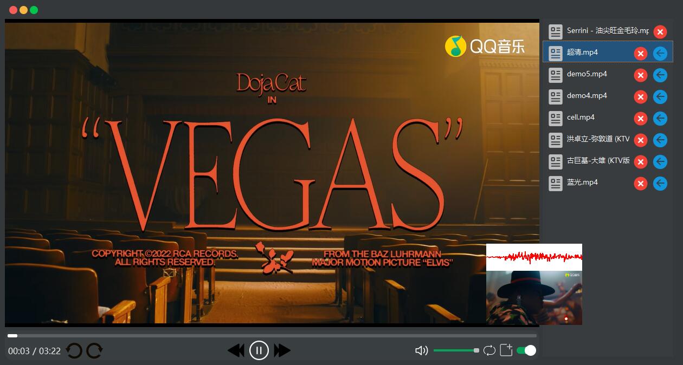This screenshot has width=683, height=365.
Task: Click blue arrow button for 超清.mp4
Action: (x=660, y=53)
